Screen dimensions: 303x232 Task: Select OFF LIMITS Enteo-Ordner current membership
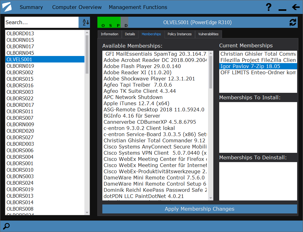coord(258,72)
